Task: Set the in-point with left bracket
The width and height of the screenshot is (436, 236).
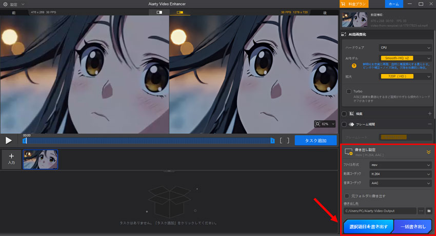Action: (x=281, y=141)
